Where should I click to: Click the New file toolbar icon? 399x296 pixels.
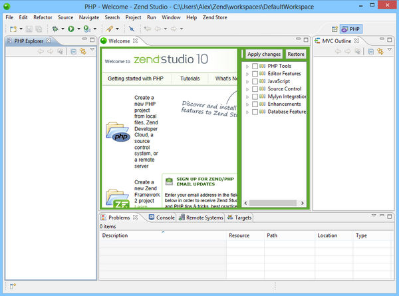13,29
